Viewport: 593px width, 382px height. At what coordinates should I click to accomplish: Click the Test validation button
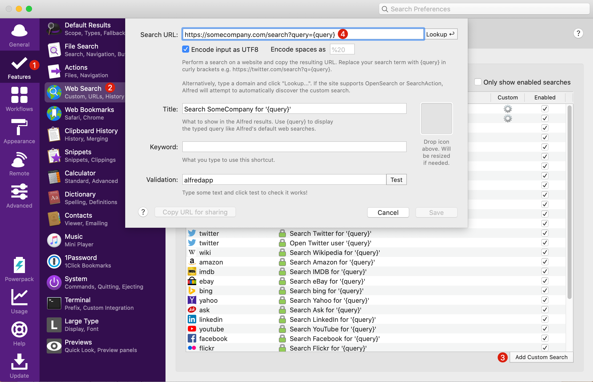pyautogui.click(x=396, y=180)
